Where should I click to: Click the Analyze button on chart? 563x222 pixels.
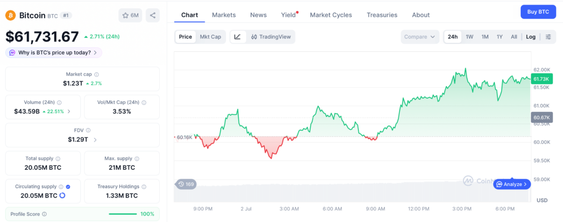(512, 184)
